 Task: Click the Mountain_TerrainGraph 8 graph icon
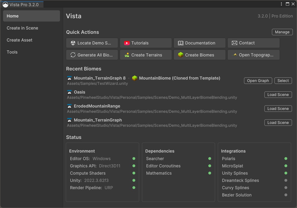tap(69, 78)
